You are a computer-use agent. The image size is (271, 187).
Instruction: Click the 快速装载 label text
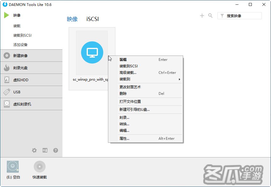pos(40,177)
